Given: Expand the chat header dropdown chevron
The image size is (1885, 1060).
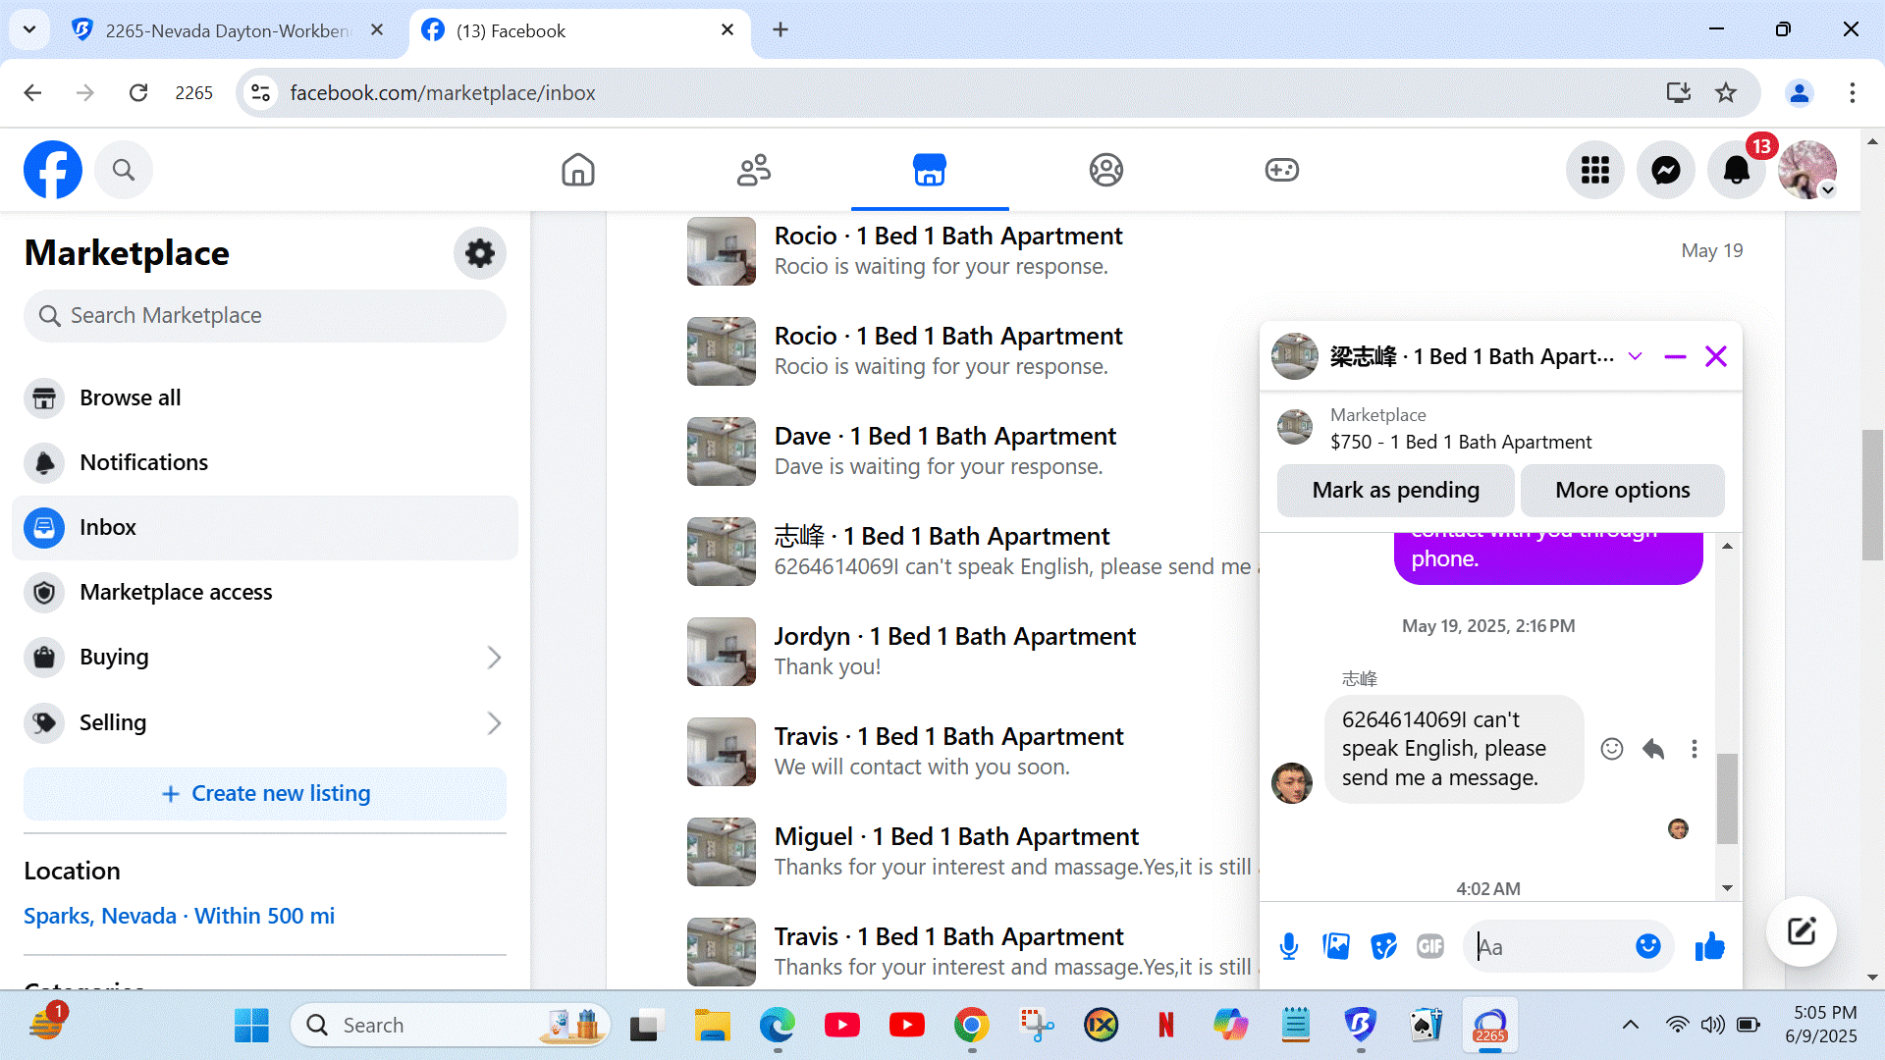Looking at the screenshot, I should coord(1635,356).
